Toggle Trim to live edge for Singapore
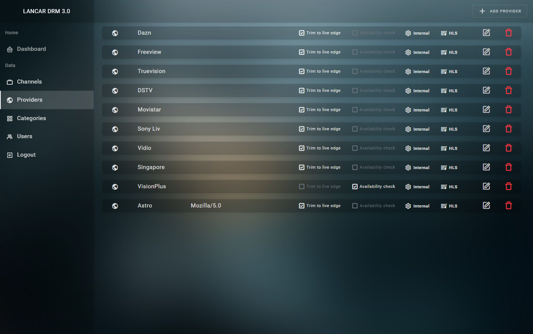 tap(302, 168)
